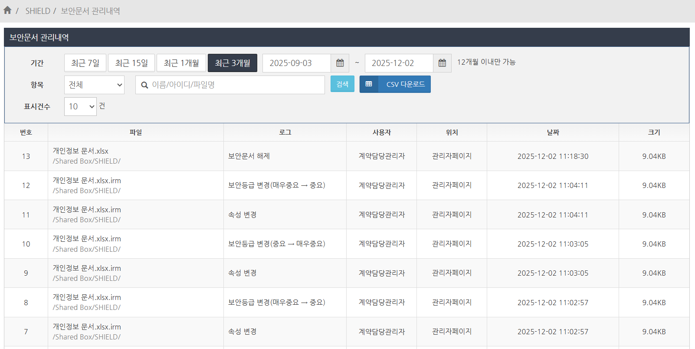Click the end date field 2025-12-02
The width and height of the screenshot is (695, 349).
pyautogui.click(x=399, y=63)
